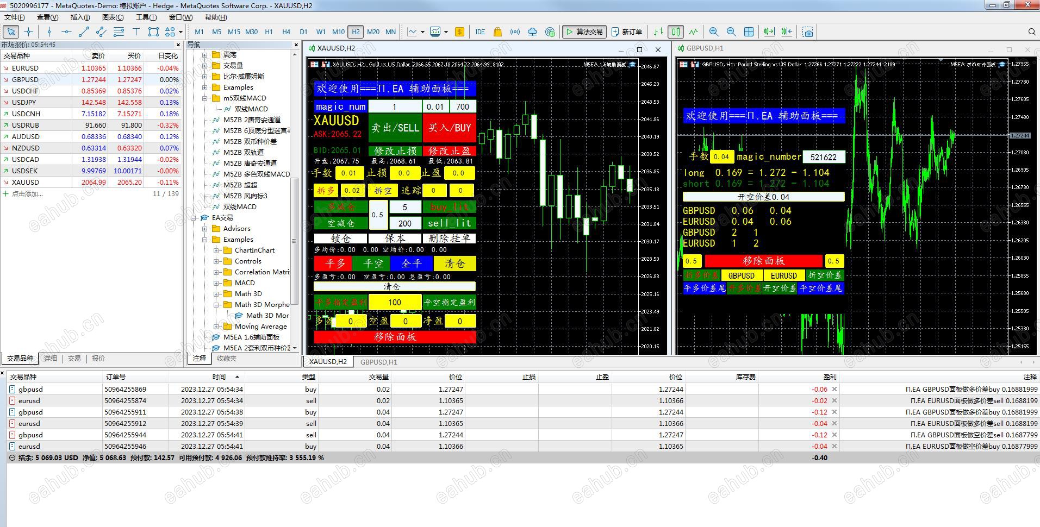Switch to the 收藏夹 tab in Navigator

click(x=227, y=359)
